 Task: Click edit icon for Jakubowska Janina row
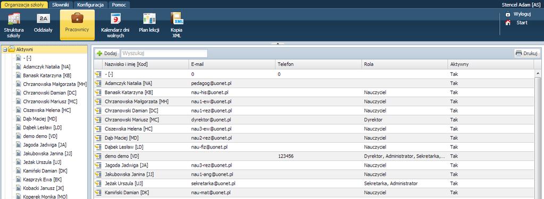pos(98,174)
